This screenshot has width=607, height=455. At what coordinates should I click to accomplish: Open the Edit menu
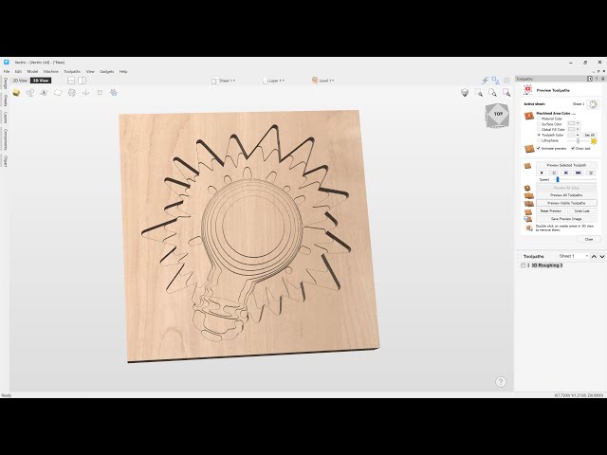coord(18,72)
